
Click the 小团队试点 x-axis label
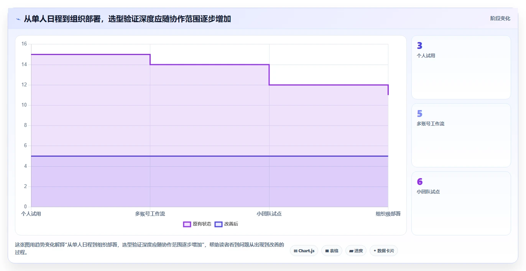pyautogui.click(x=269, y=214)
